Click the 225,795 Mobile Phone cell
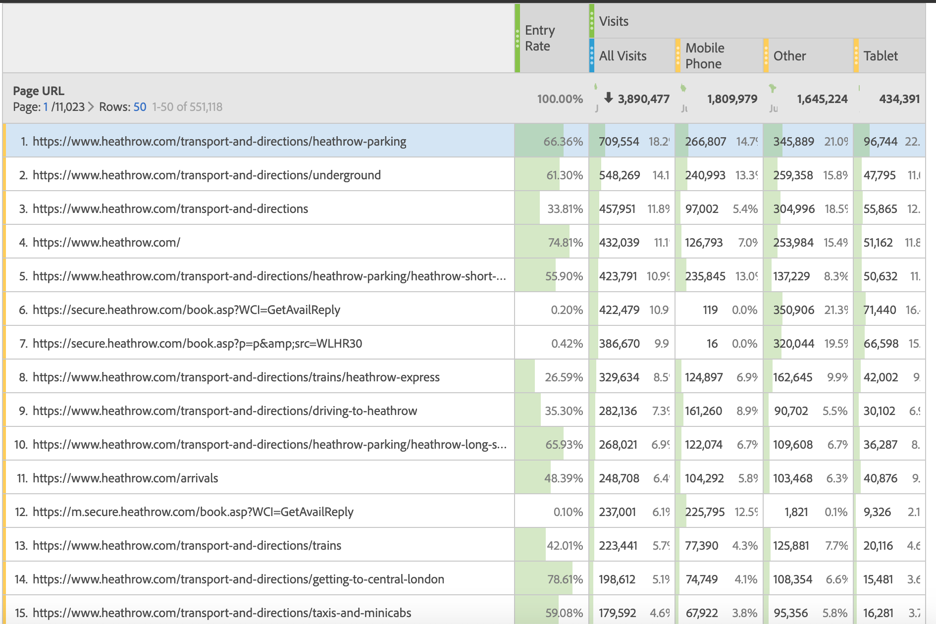The image size is (936, 624). click(x=705, y=512)
